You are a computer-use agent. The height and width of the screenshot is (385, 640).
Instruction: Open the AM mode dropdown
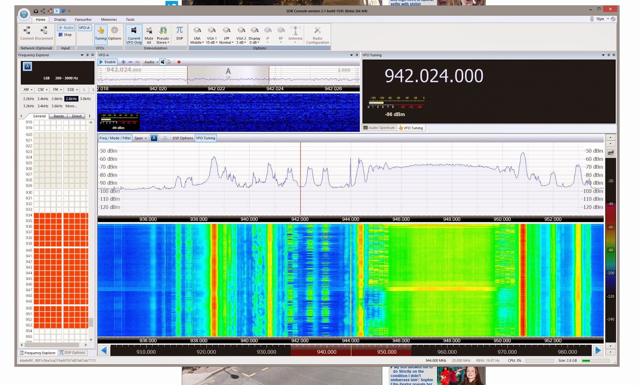(x=28, y=89)
